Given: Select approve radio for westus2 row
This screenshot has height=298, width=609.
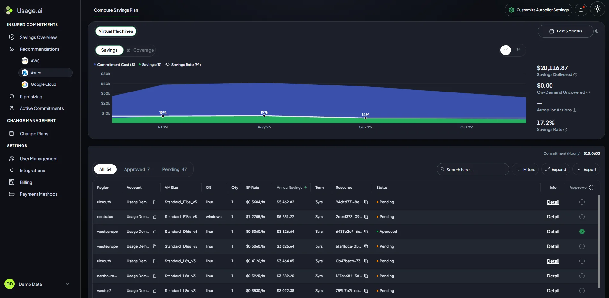Looking at the screenshot, I should click(582, 291).
